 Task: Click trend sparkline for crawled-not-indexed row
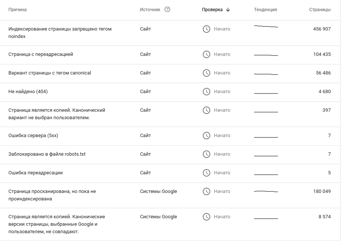(266, 191)
